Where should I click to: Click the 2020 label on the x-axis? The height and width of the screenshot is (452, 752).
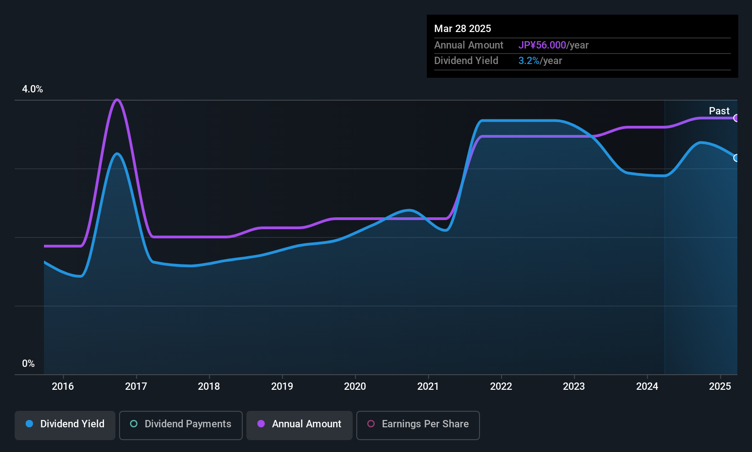pyautogui.click(x=355, y=386)
